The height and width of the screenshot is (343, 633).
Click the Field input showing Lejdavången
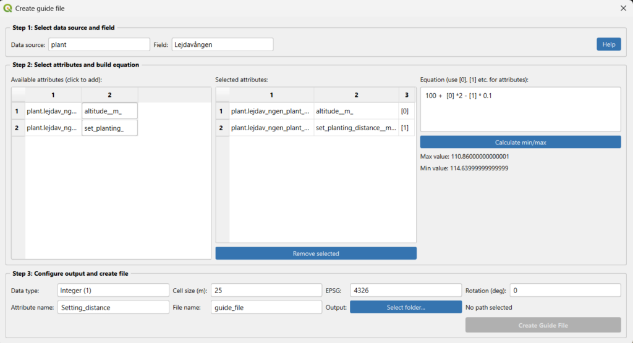(x=222, y=44)
